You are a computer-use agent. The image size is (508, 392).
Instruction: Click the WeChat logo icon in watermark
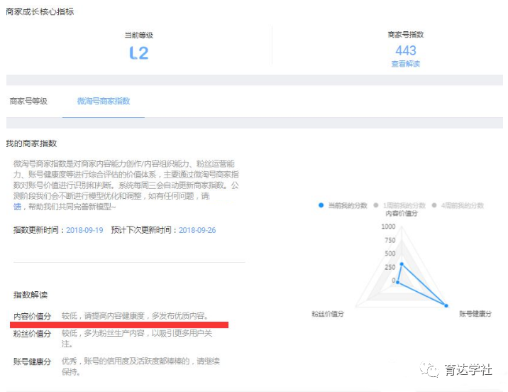(430, 370)
